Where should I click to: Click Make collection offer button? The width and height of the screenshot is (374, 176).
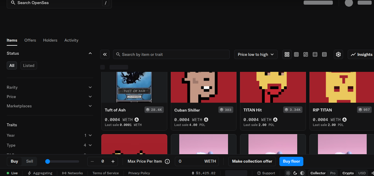tap(252, 161)
